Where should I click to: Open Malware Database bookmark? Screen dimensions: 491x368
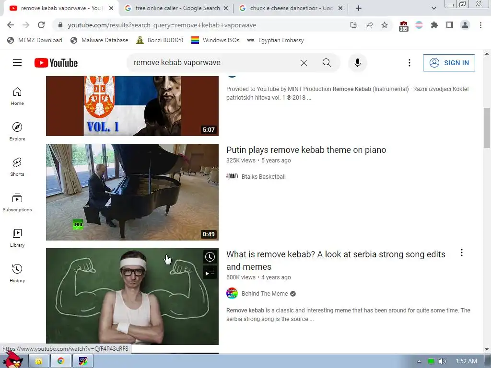coord(100,40)
